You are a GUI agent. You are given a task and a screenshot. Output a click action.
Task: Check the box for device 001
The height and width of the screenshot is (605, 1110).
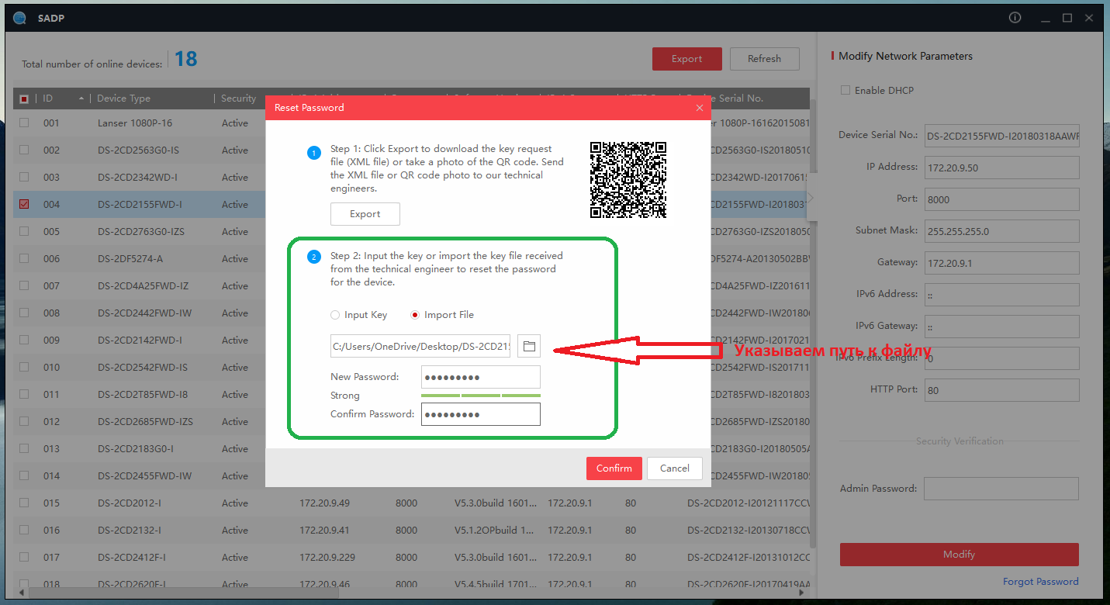24,123
